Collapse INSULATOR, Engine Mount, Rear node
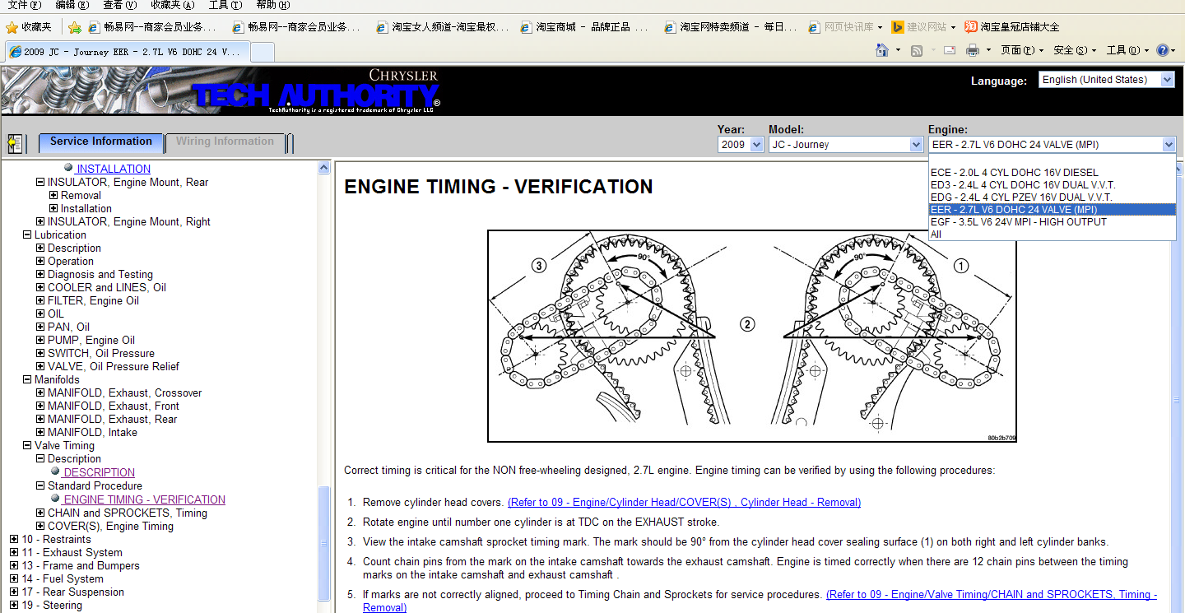This screenshot has width=1185, height=613. tap(40, 183)
